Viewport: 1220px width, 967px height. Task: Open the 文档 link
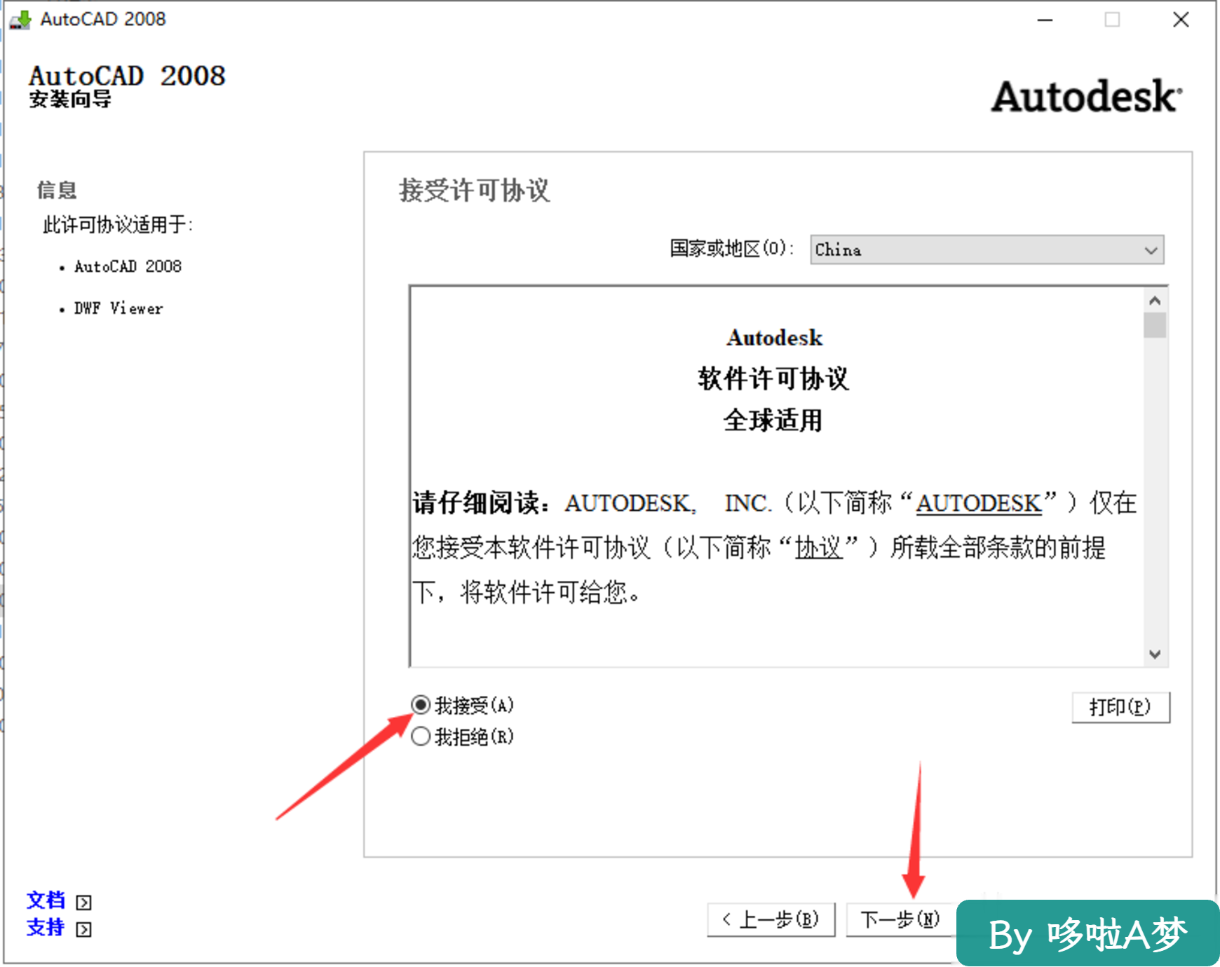click(x=46, y=900)
